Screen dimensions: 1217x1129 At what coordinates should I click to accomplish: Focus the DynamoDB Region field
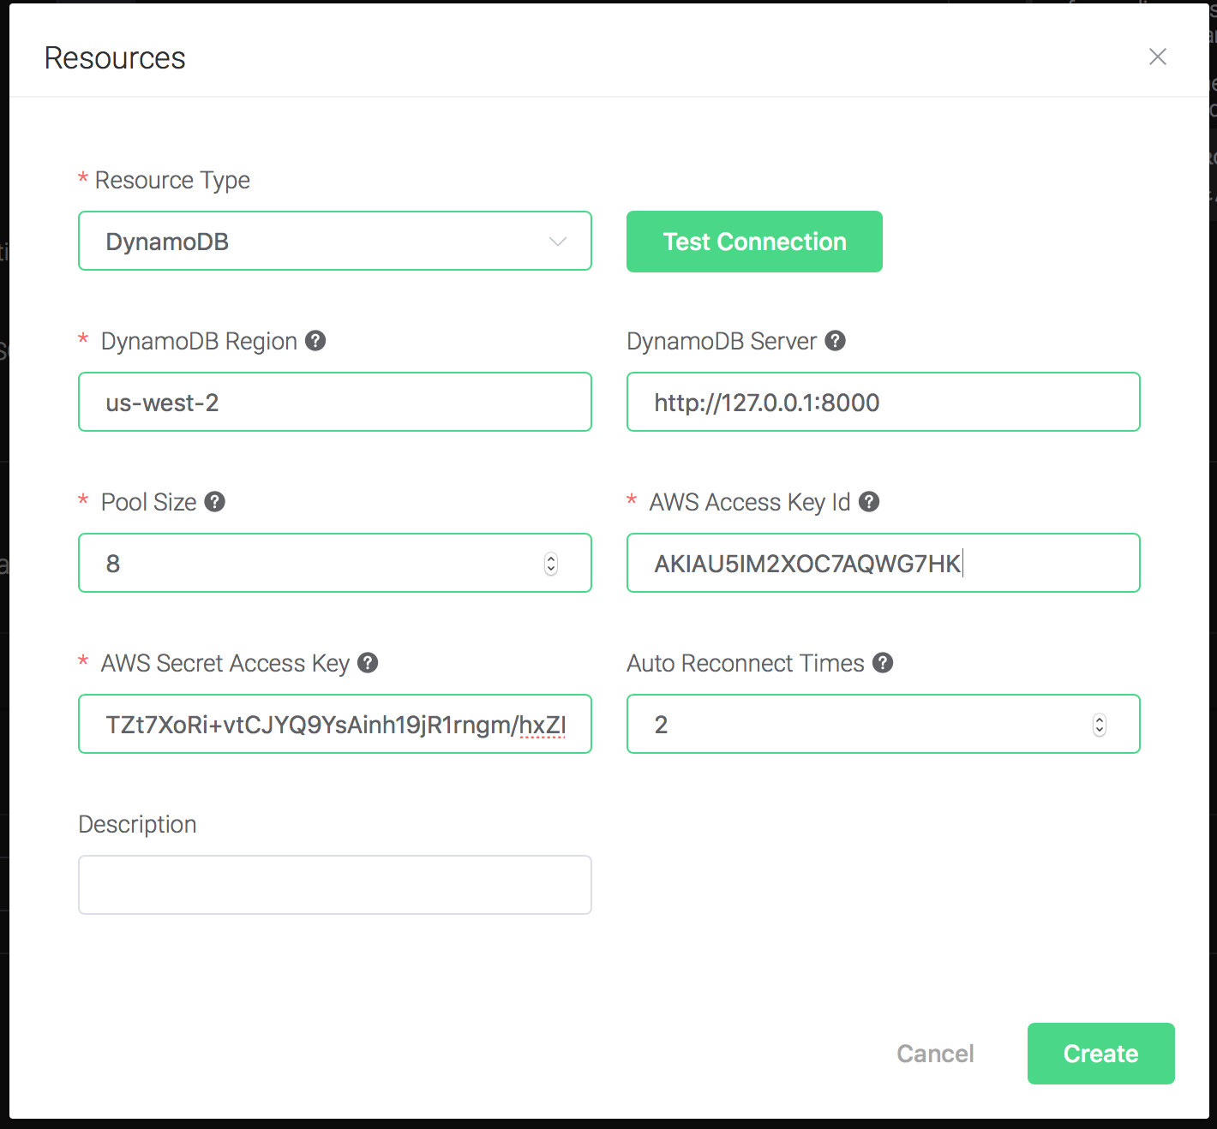tap(335, 402)
